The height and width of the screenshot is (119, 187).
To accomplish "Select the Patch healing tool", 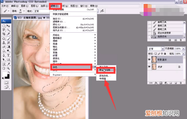I will 4,39.
